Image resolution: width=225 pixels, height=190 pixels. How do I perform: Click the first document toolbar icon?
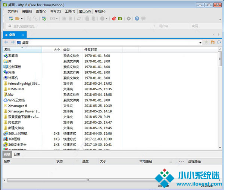[x=64, y=19]
